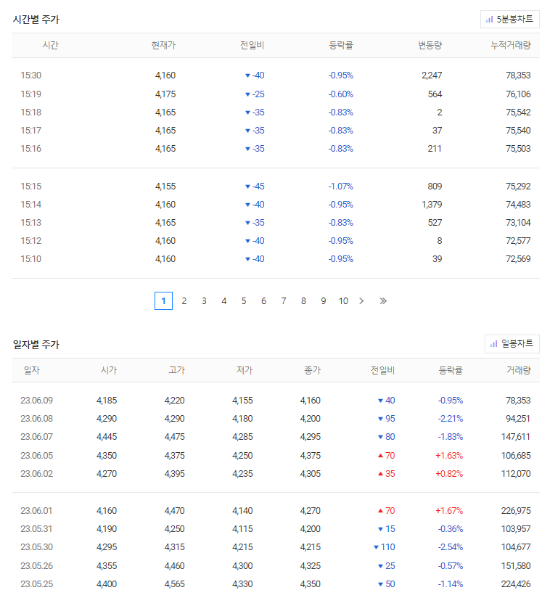Viewport: 542px width, 598px height.
Task: Go to page 4
Action: (x=224, y=301)
